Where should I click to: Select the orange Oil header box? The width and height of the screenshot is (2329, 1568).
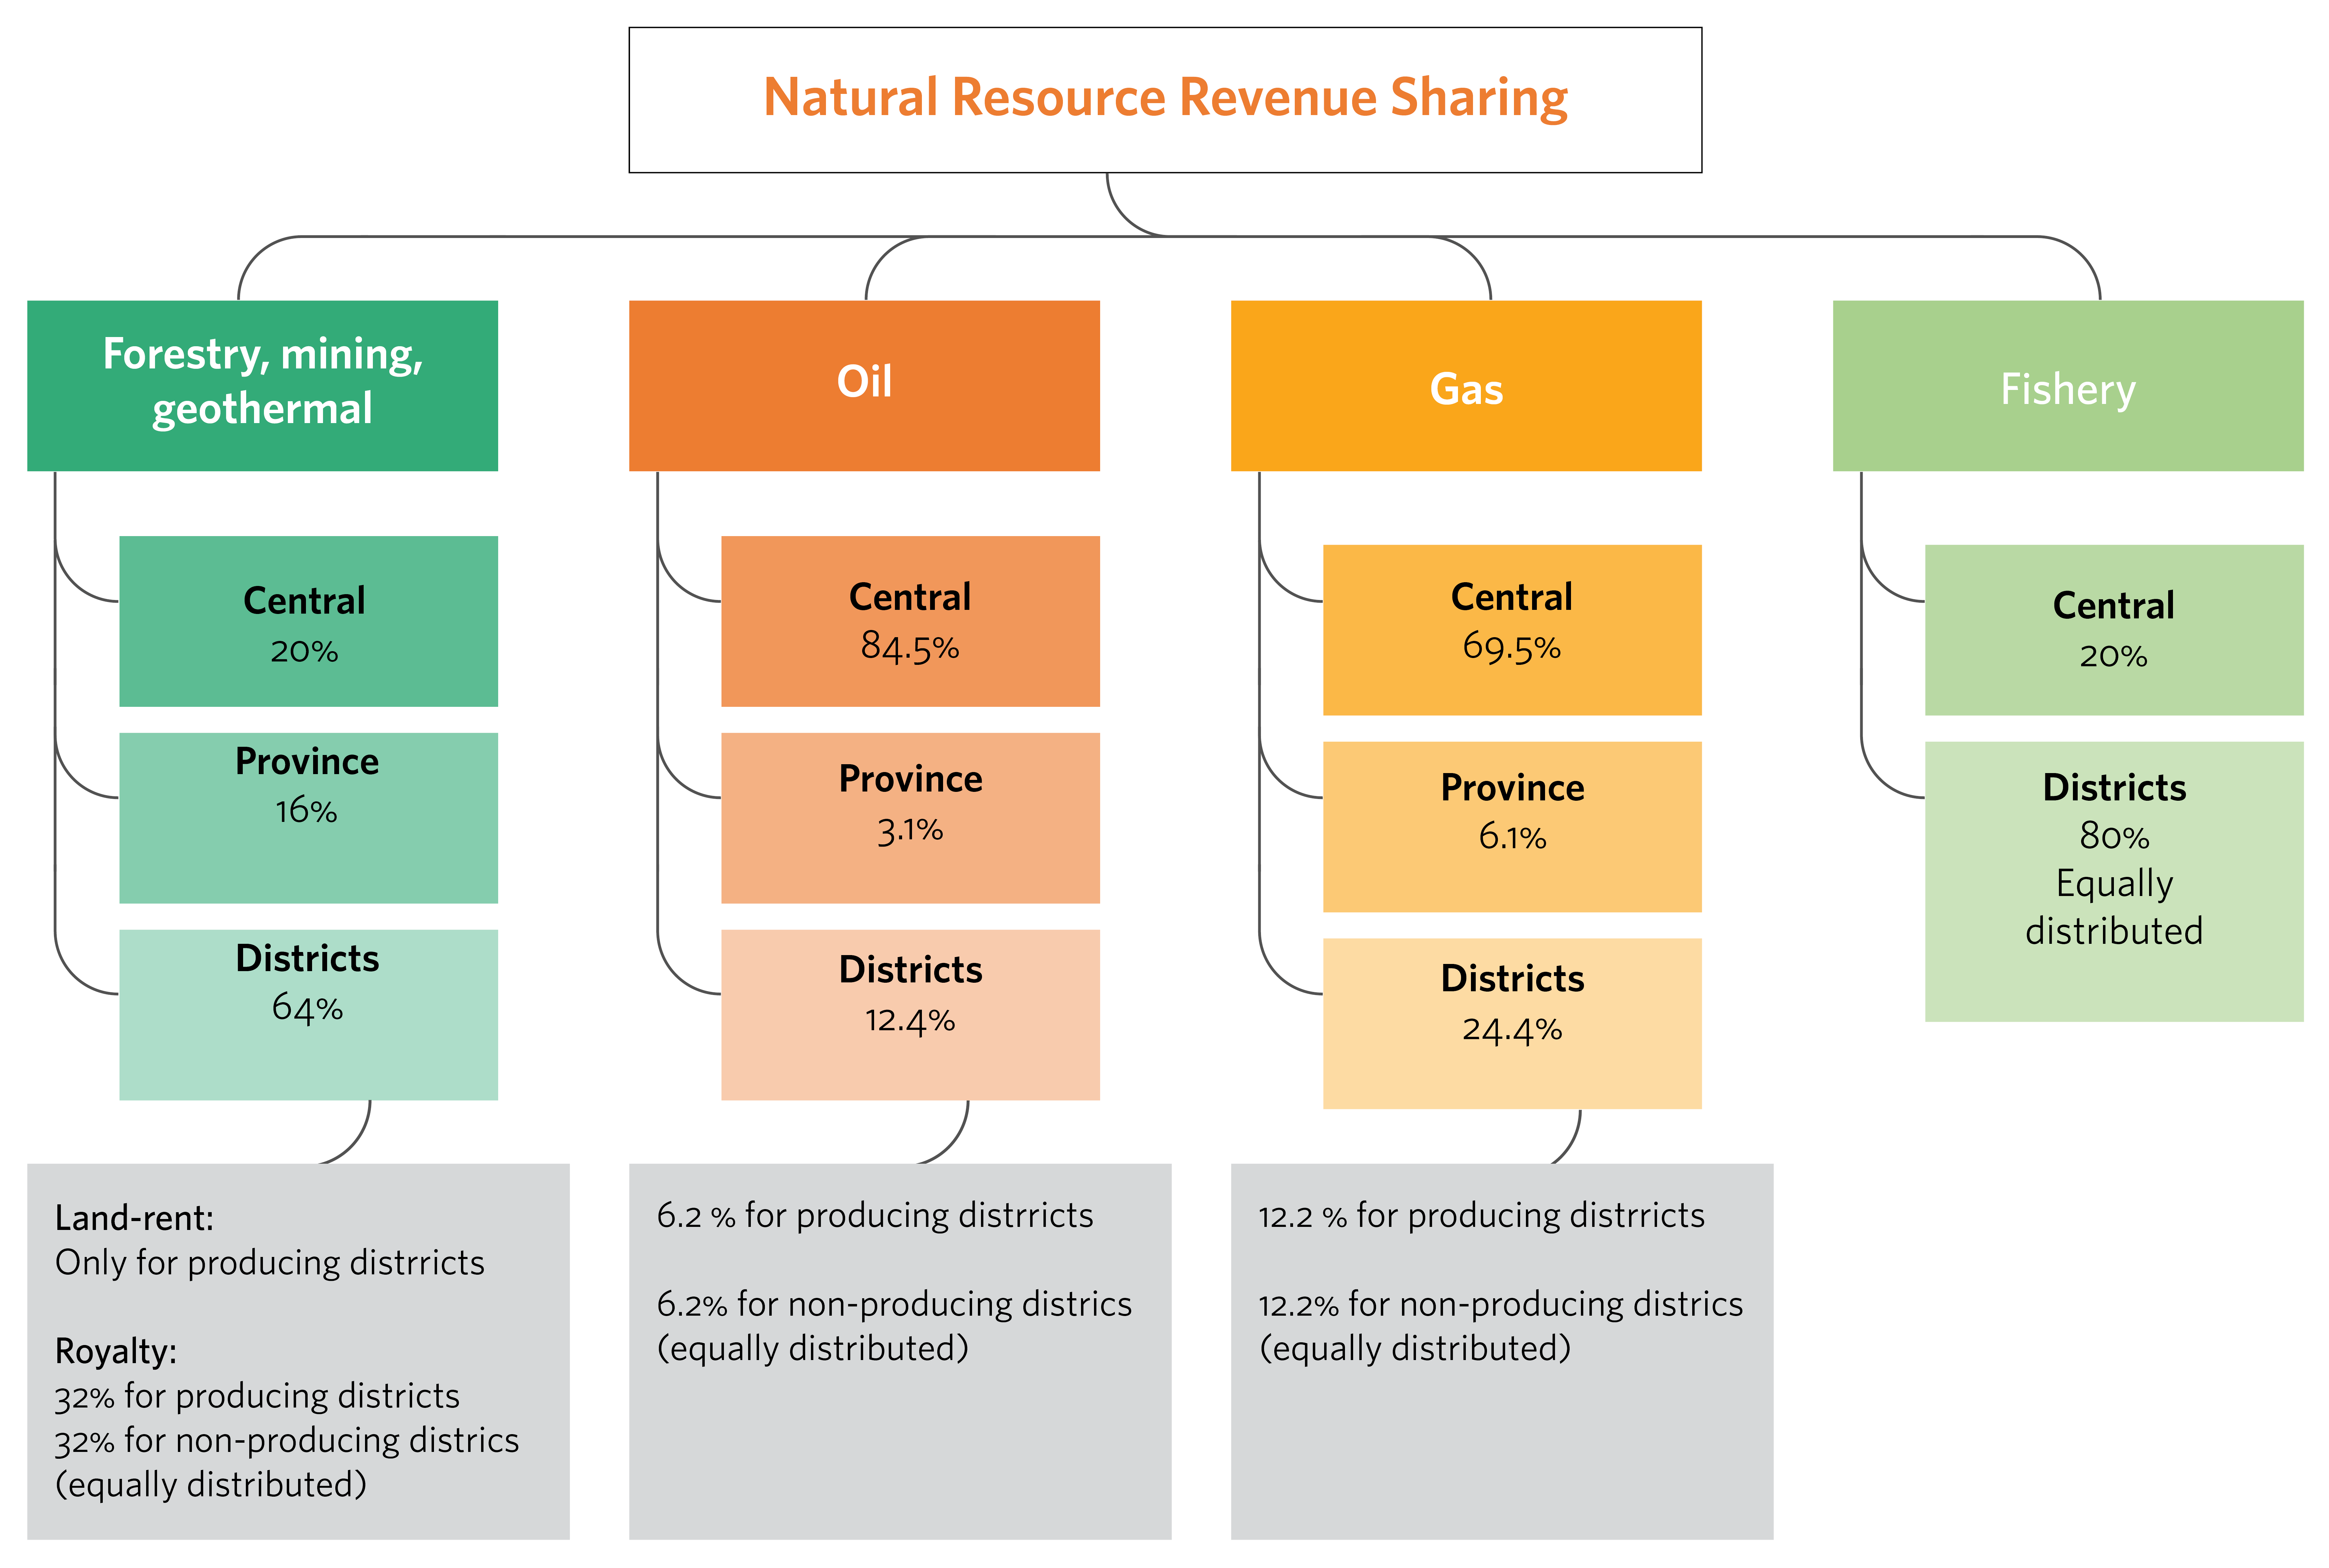tap(864, 385)
